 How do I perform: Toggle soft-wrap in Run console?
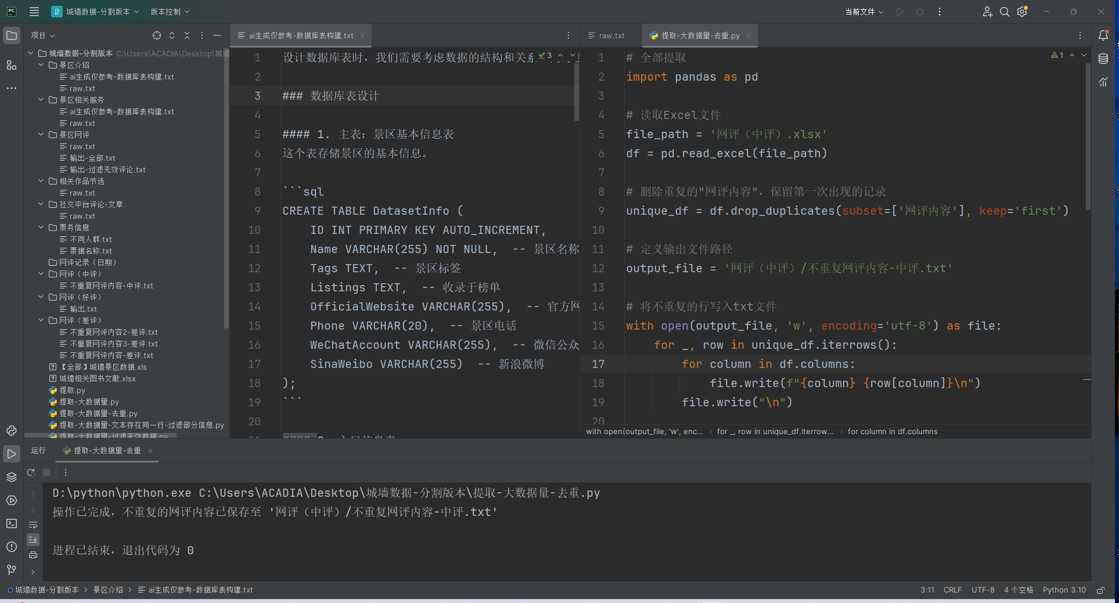pyautogui.click(x=33, y=525)
